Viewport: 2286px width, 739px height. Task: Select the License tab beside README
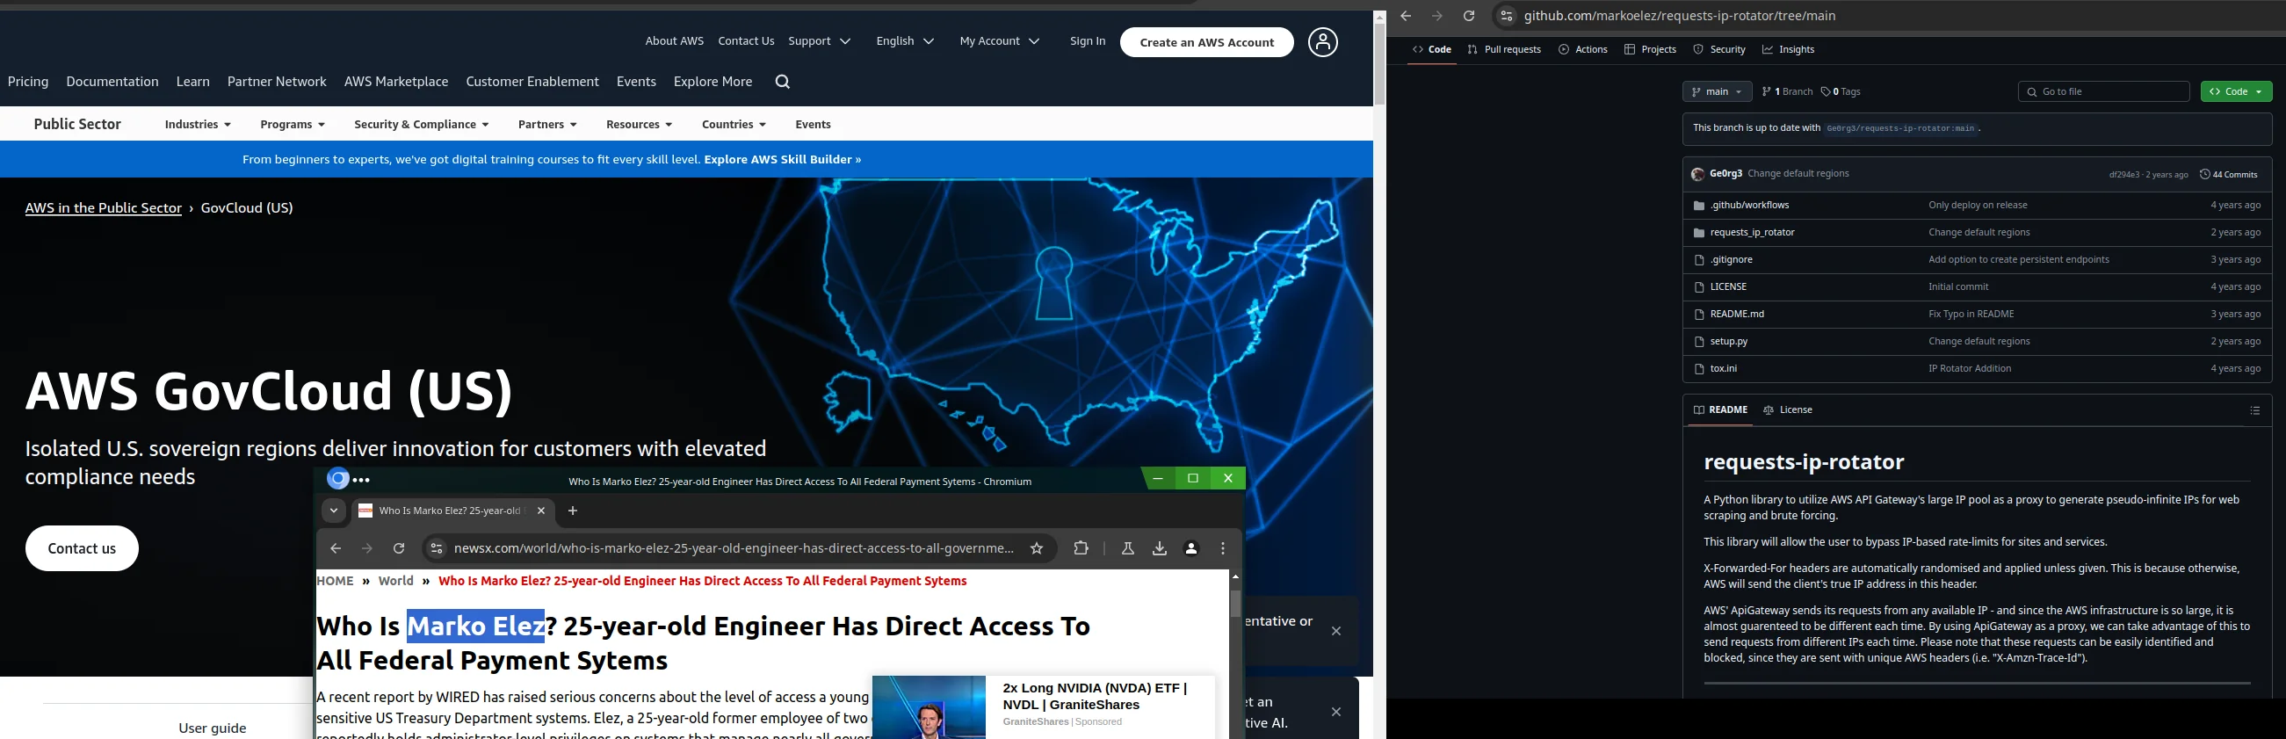1787,409
